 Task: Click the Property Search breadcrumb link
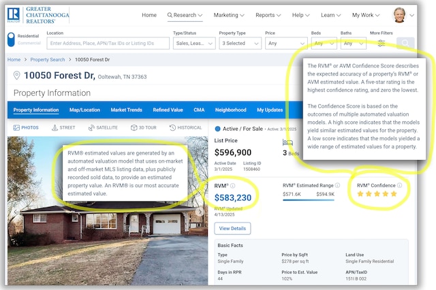(x=48, y=60)
